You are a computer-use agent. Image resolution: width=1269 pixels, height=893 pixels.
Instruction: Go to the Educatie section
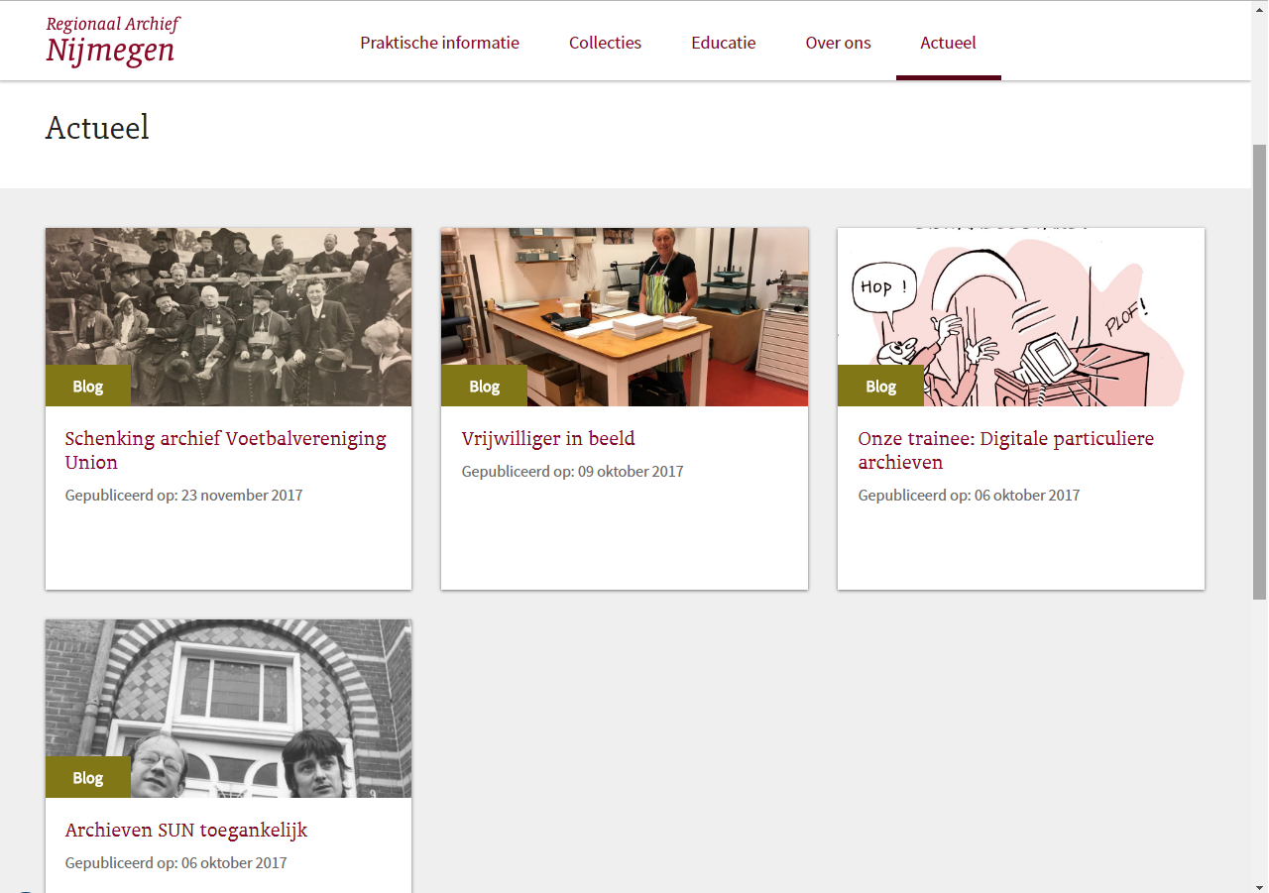click(724, 43)
